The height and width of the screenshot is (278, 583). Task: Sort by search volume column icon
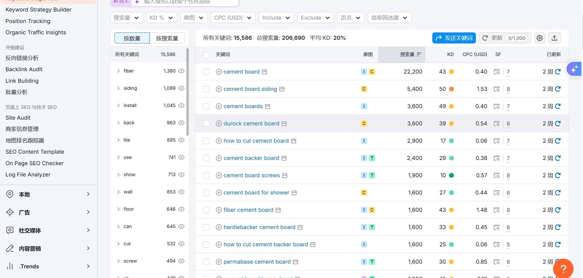(x=419, y=55)
